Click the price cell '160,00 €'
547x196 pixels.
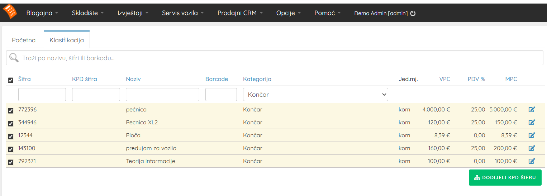click(439, 148)
